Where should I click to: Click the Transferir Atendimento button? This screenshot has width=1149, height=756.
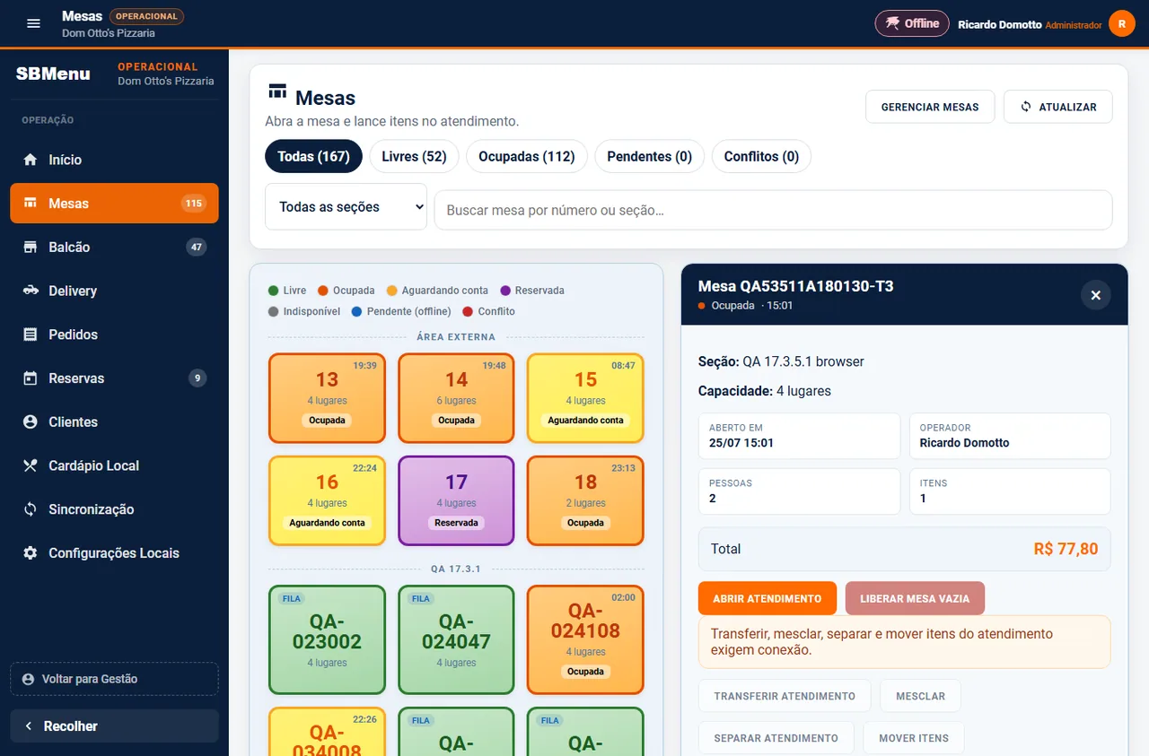pyautogui.click(x=785, y=696)
